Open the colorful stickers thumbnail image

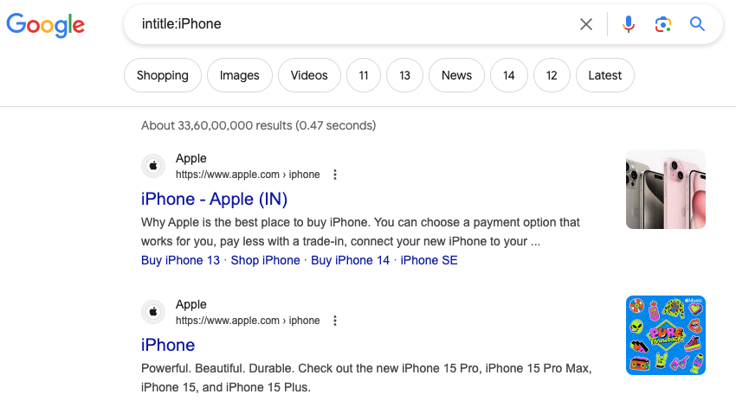point(665,335)
